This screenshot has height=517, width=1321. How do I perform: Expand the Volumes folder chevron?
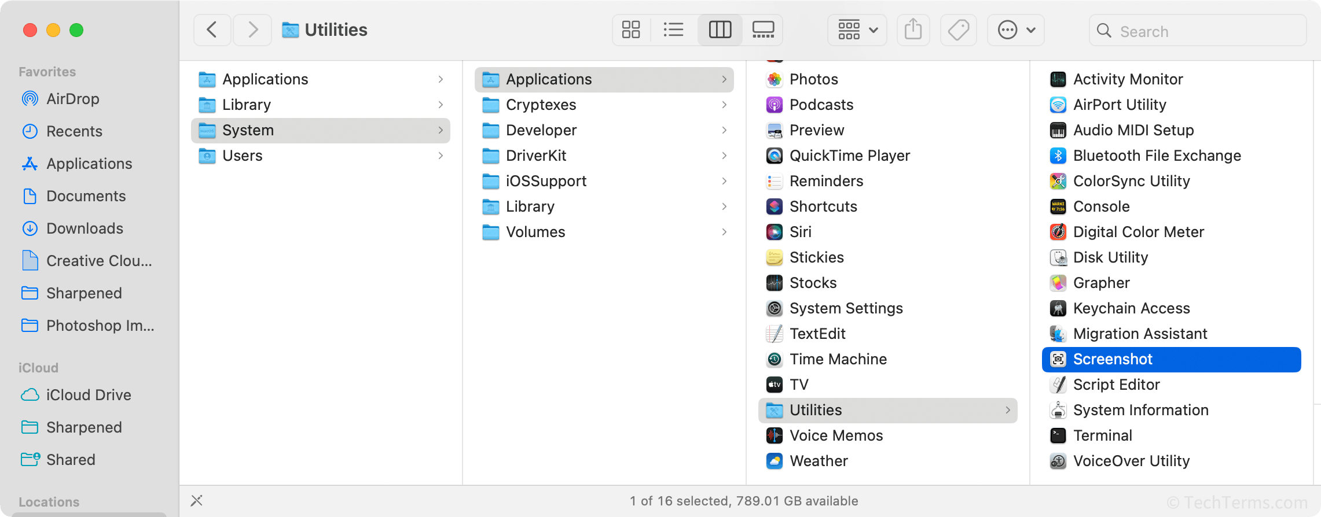coord(724,232)
